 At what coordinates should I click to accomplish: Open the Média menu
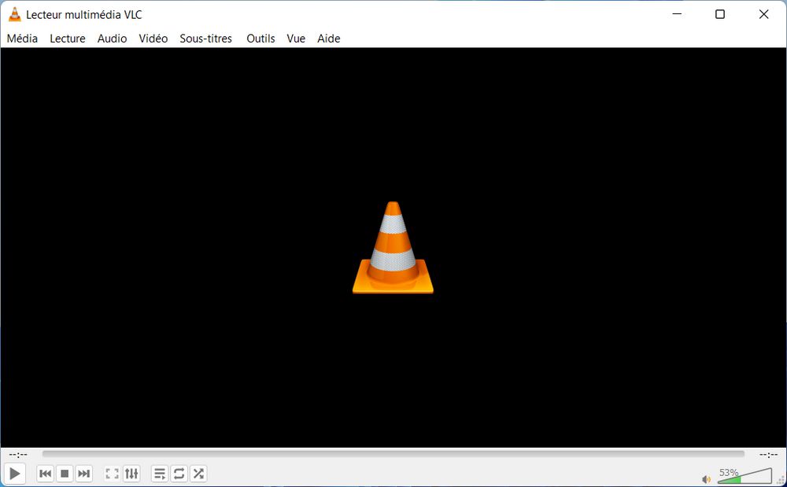point(22,39)
